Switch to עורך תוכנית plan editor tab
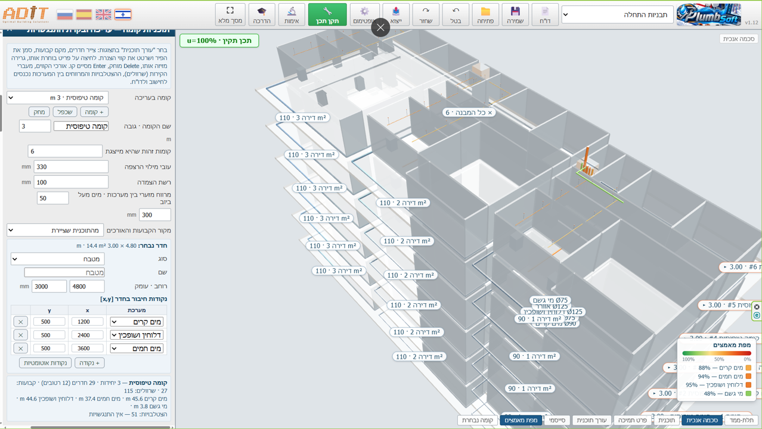Viewport: 762px width, 429px height. coord(591,420)
